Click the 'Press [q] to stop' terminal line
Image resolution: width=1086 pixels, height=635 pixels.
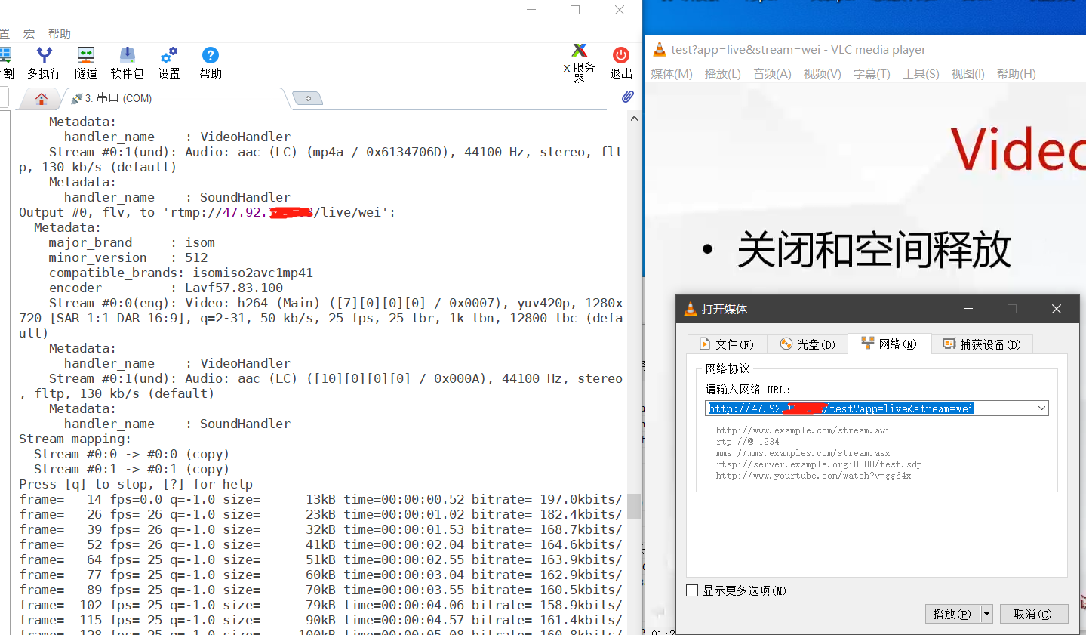pos(136,484)
